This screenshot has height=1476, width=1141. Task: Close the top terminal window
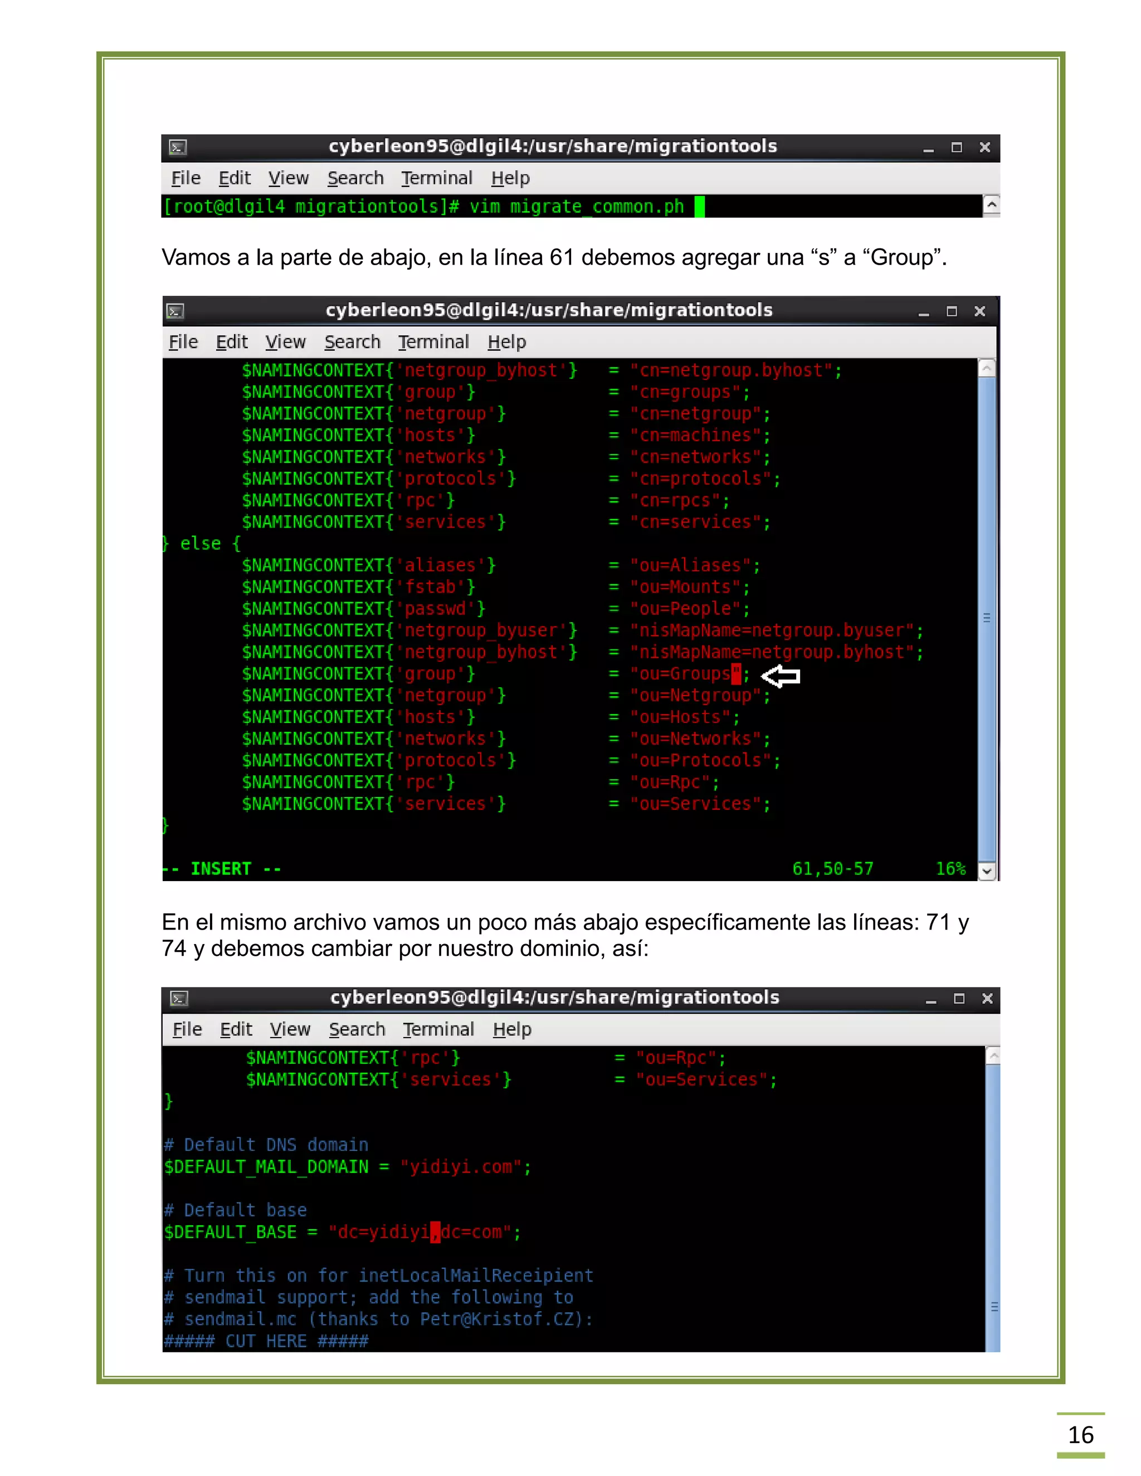(x=985, y=146)
